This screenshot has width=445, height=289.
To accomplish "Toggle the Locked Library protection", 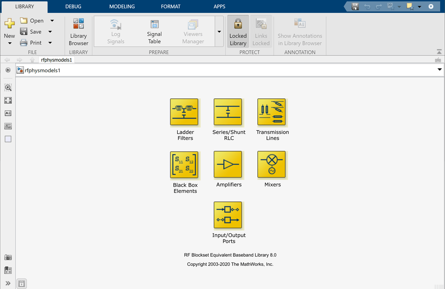I will (x=238, y=31).
